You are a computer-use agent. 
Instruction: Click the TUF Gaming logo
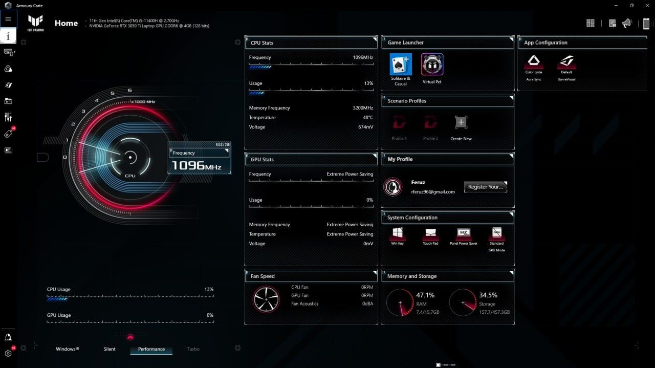(x=35, y=24)
